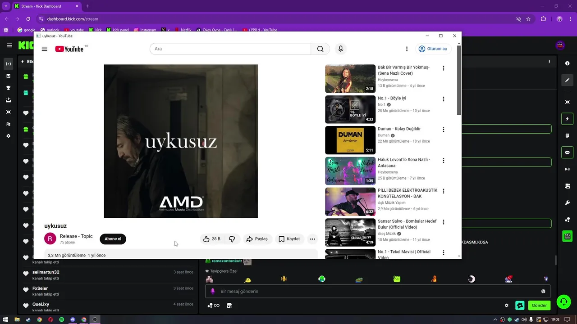Open Spotify from the taskbar

click(61, 319)
